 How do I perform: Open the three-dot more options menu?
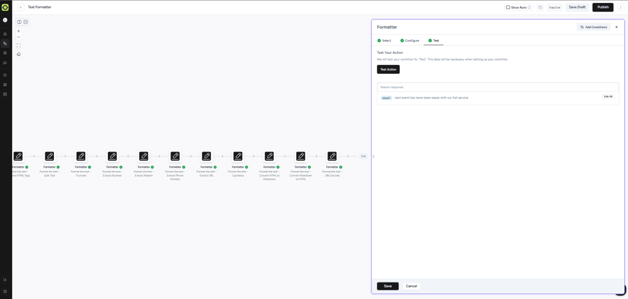620,7
